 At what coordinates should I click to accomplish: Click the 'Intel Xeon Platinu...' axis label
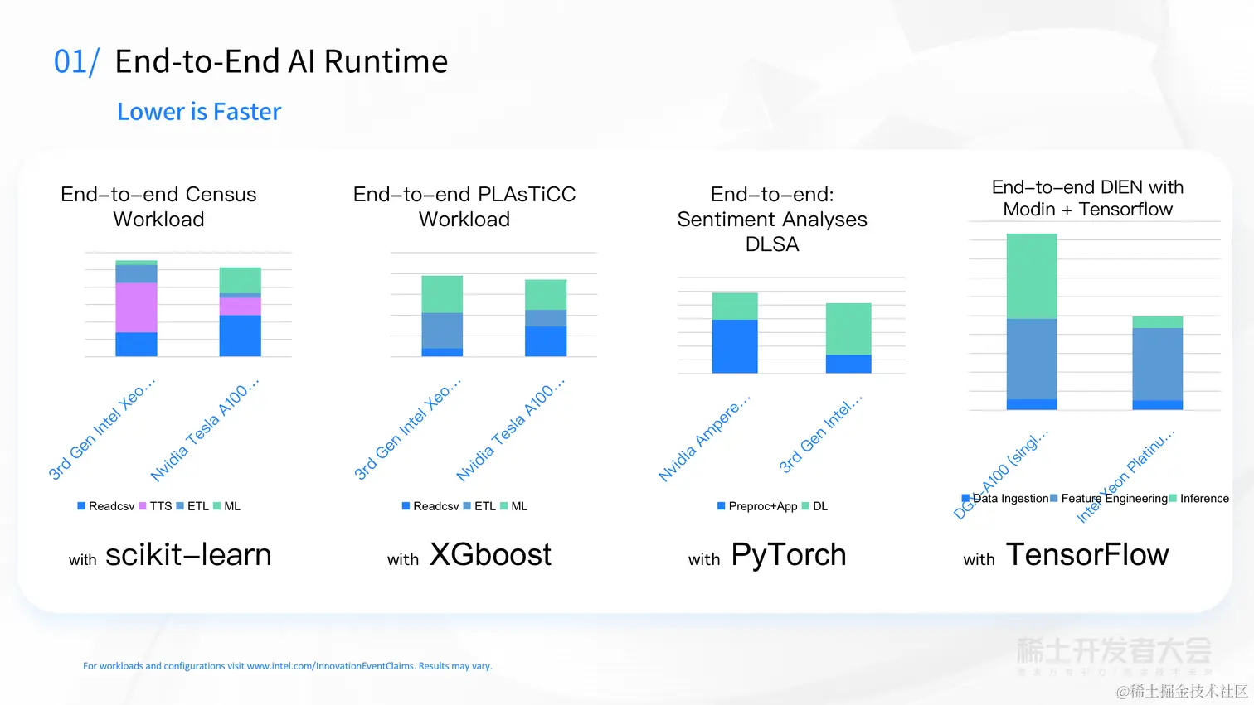[x=1125, y=476]
